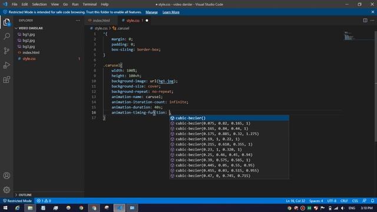Click the Learn More link in banner

[171, 12]
